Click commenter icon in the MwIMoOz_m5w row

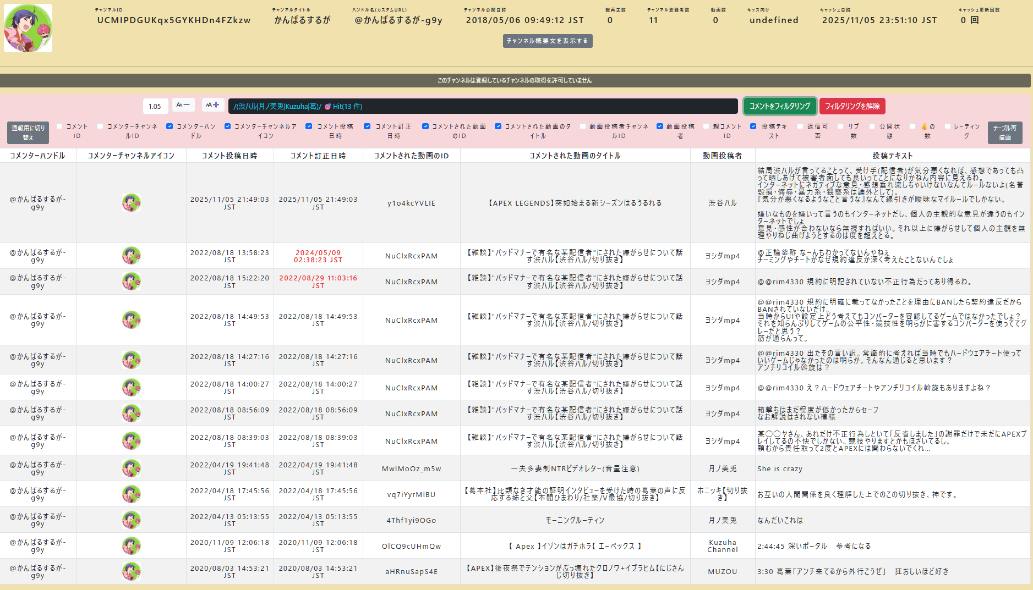(131, 468)
